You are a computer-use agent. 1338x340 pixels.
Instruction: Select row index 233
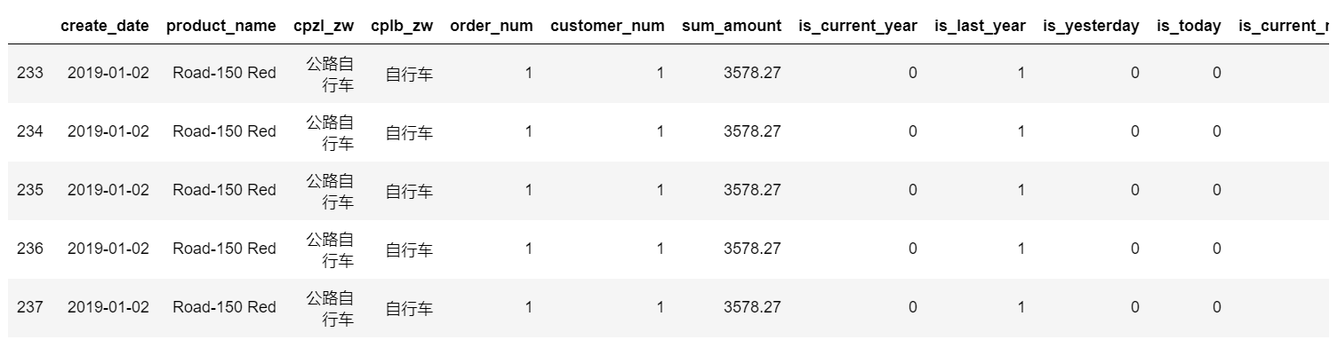tap(30, 73)
